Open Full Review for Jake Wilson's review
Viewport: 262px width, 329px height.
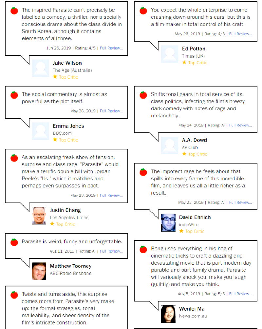[x=111, y=48]
